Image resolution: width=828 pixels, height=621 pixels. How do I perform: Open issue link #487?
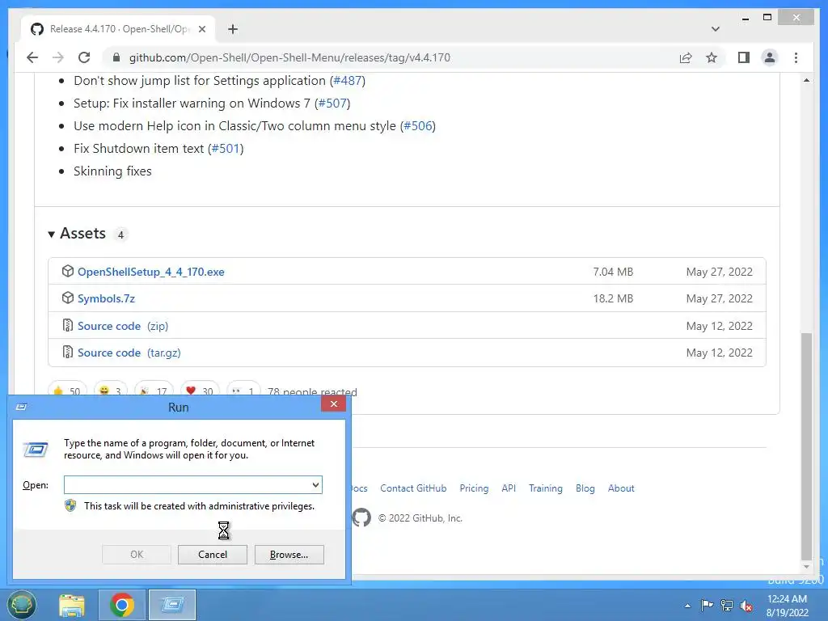point(348,81)
